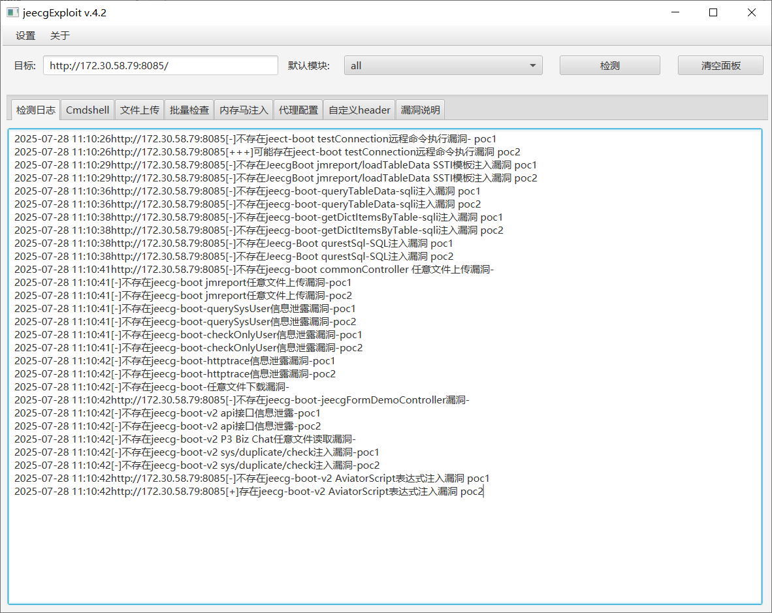Click the 目标 URL input field

161,65
